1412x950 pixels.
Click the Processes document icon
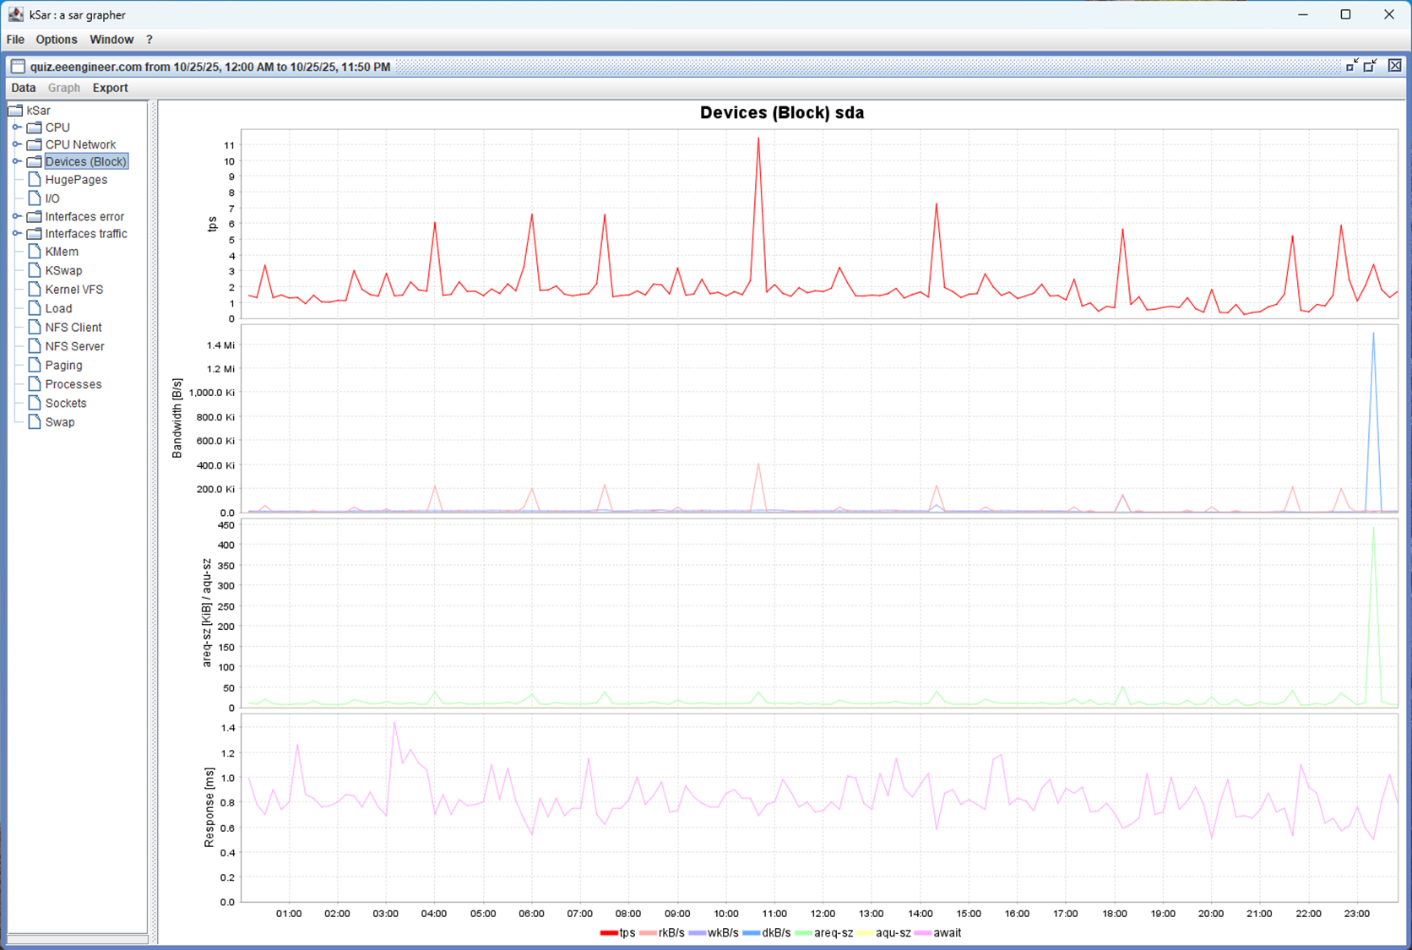(35, 383)
